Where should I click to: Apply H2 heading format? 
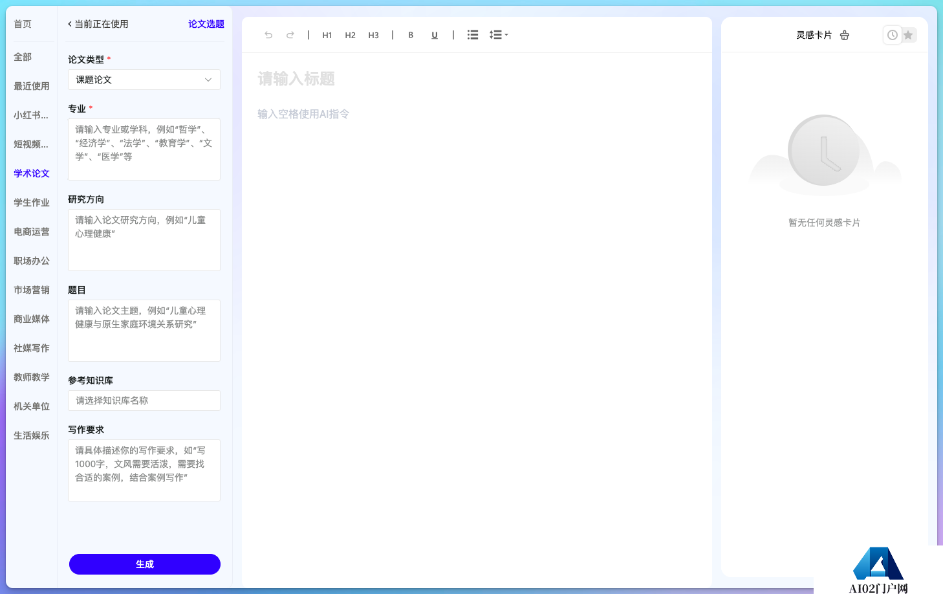[351, 35]
